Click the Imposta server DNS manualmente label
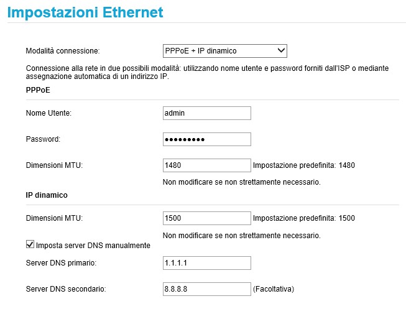Image resolution: width=406 pixels, height=314 pixels. (93, 246)
